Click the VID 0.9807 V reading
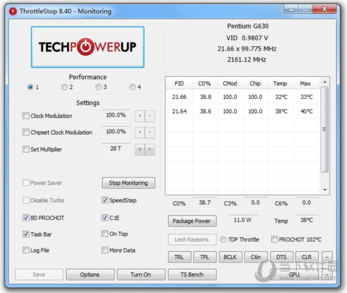The height and width of the screenshot is (293, 347). pyautogui.click(x=247, y=38)
